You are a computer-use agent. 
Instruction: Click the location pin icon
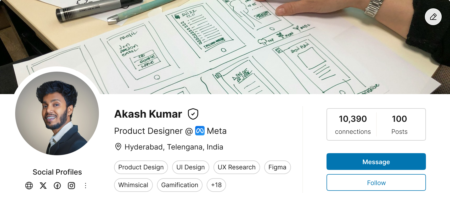118,147
